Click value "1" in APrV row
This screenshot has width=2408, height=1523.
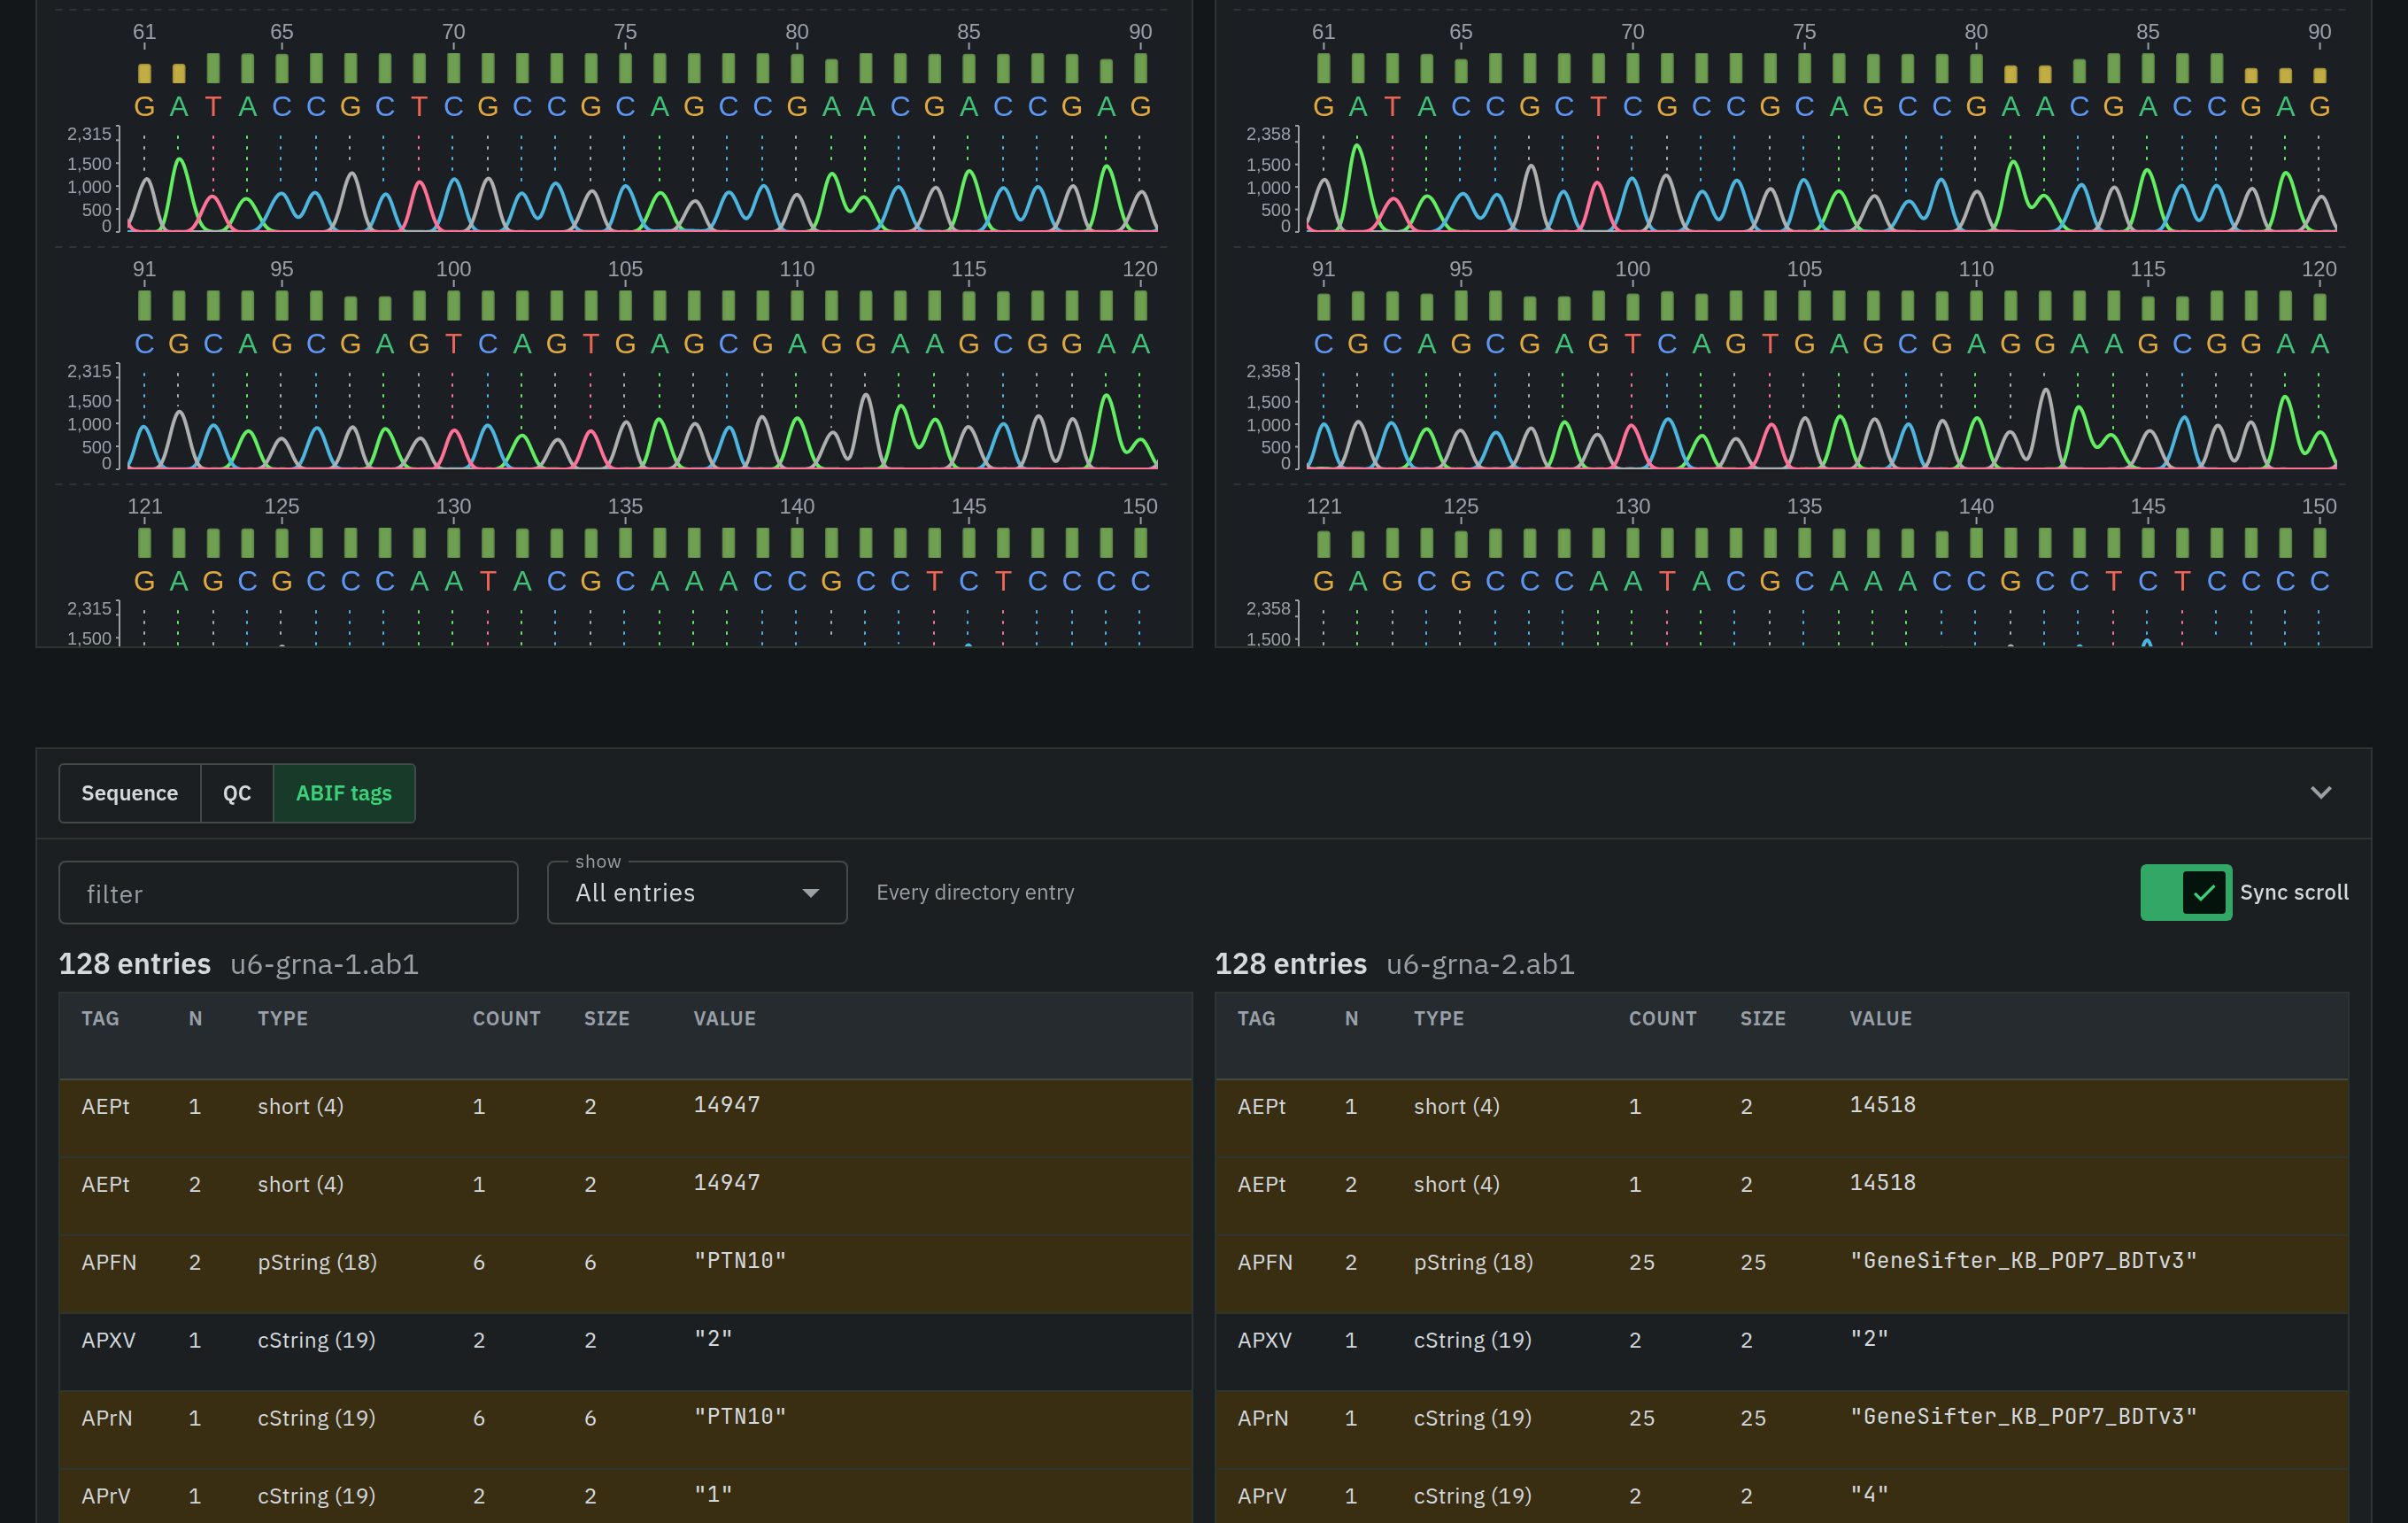(x=713, y=1494)
